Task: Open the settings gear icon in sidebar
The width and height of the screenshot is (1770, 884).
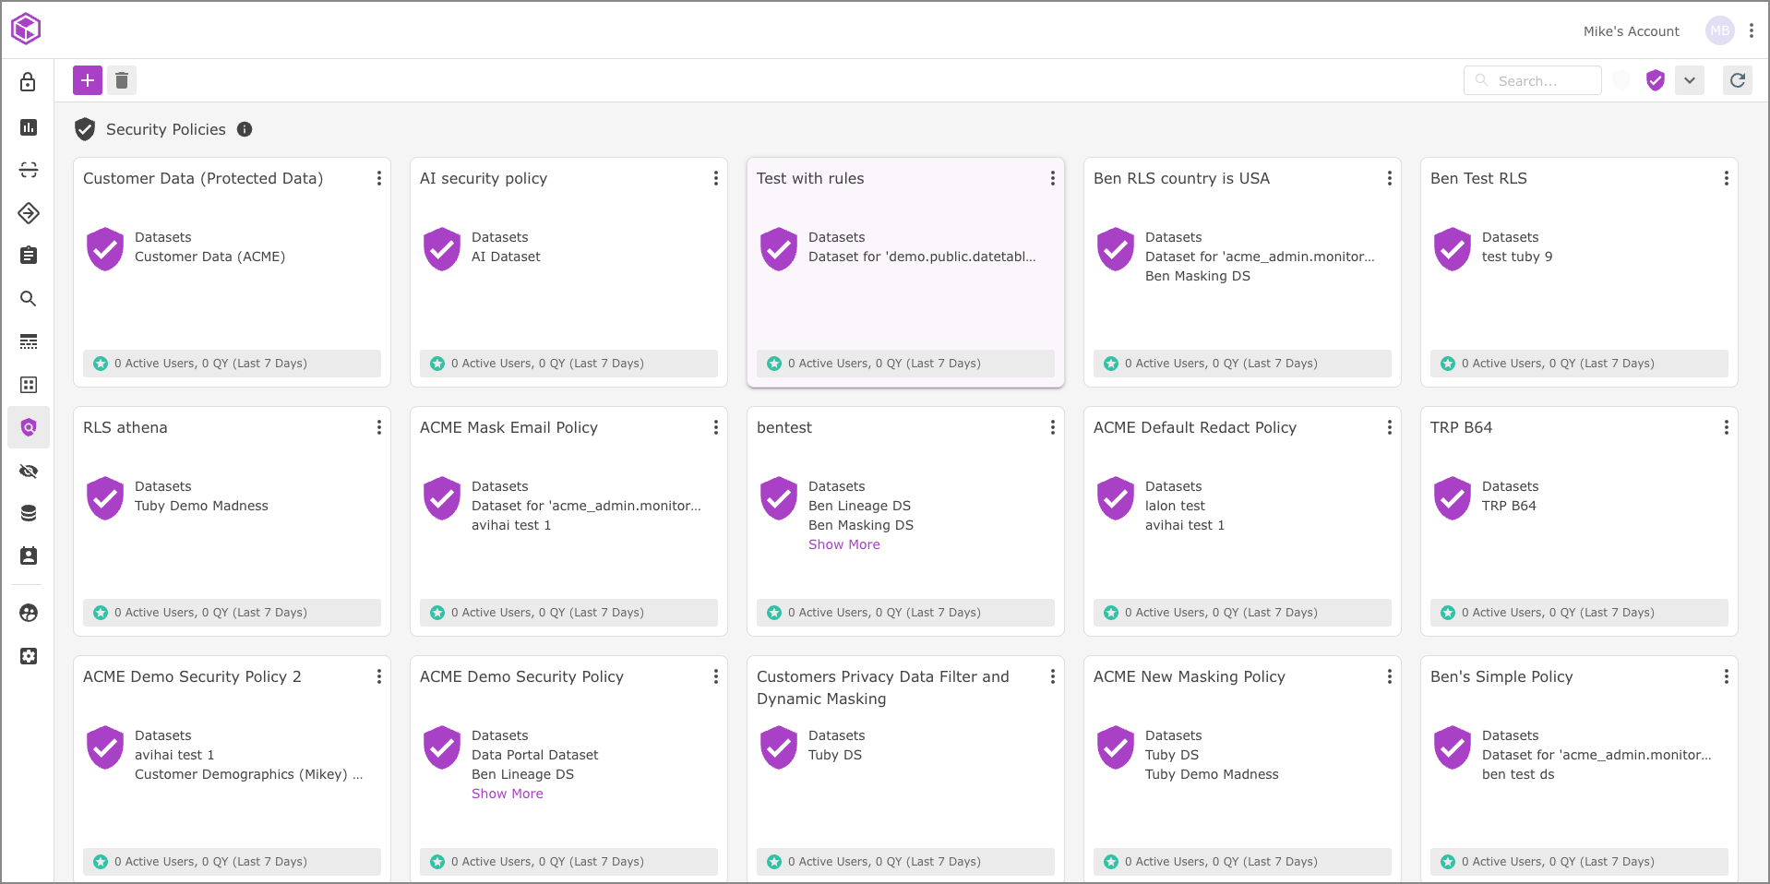Action: (x=29, y=656)
